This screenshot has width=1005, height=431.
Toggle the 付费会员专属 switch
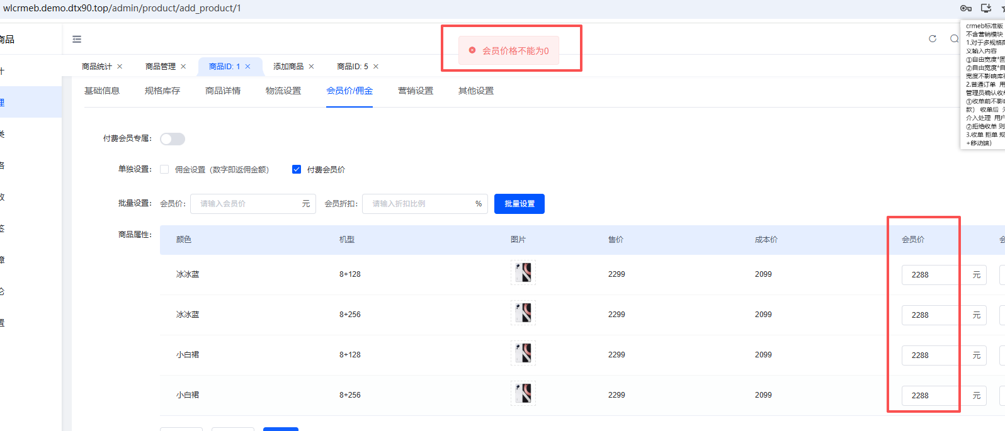173,139
